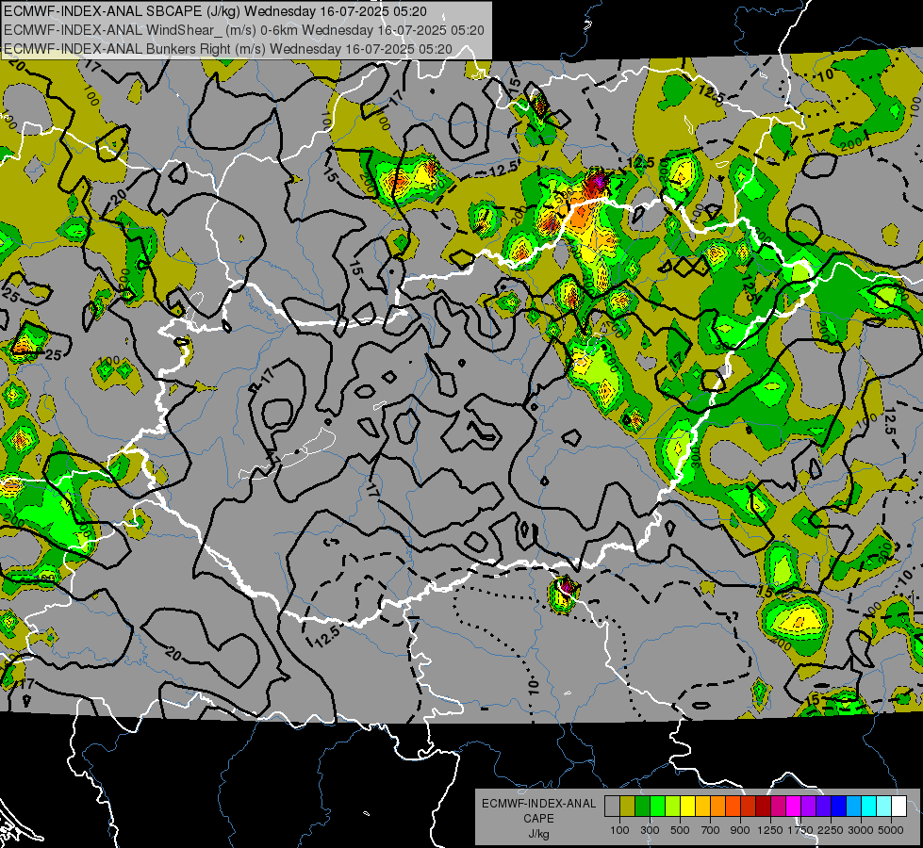
Task: Click the Bunkers Right (m/s) title line
Action: coord(228,49)
